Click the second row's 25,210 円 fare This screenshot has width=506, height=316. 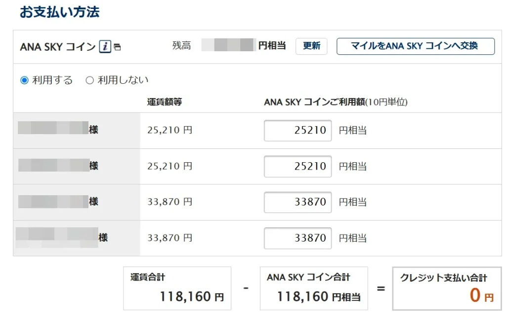click(x=170, y=166)
